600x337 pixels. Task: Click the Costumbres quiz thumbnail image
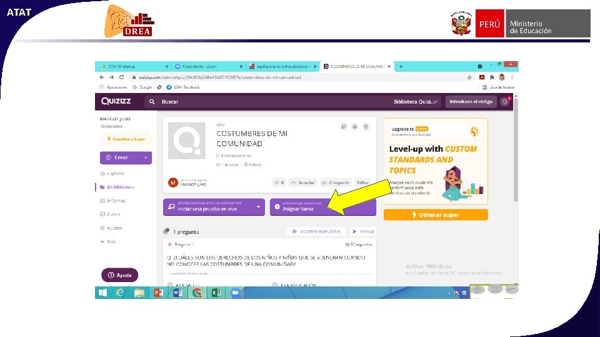pyautogui.click(x=187, y=140)
